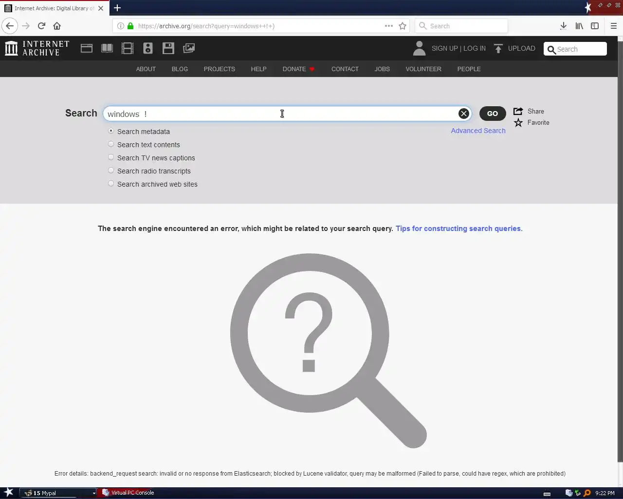This screenshot has height=499, width=623.
Task: Open browser downloads panel
Action: [563, 26]
